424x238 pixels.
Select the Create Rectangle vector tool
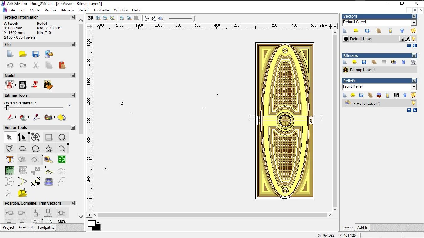[49, 137]
